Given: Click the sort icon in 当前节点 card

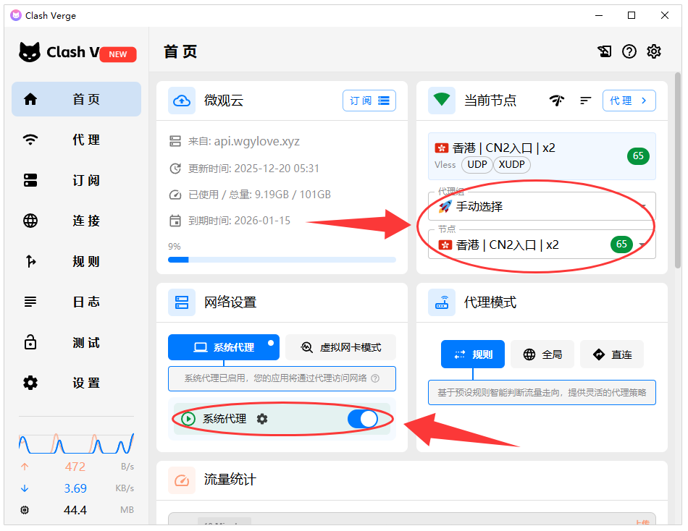Looking at the screenshot, I should click(586, 101).
